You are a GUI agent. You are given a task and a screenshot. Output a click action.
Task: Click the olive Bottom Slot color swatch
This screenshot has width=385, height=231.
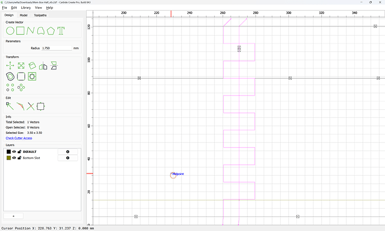(x=8, y=158)
